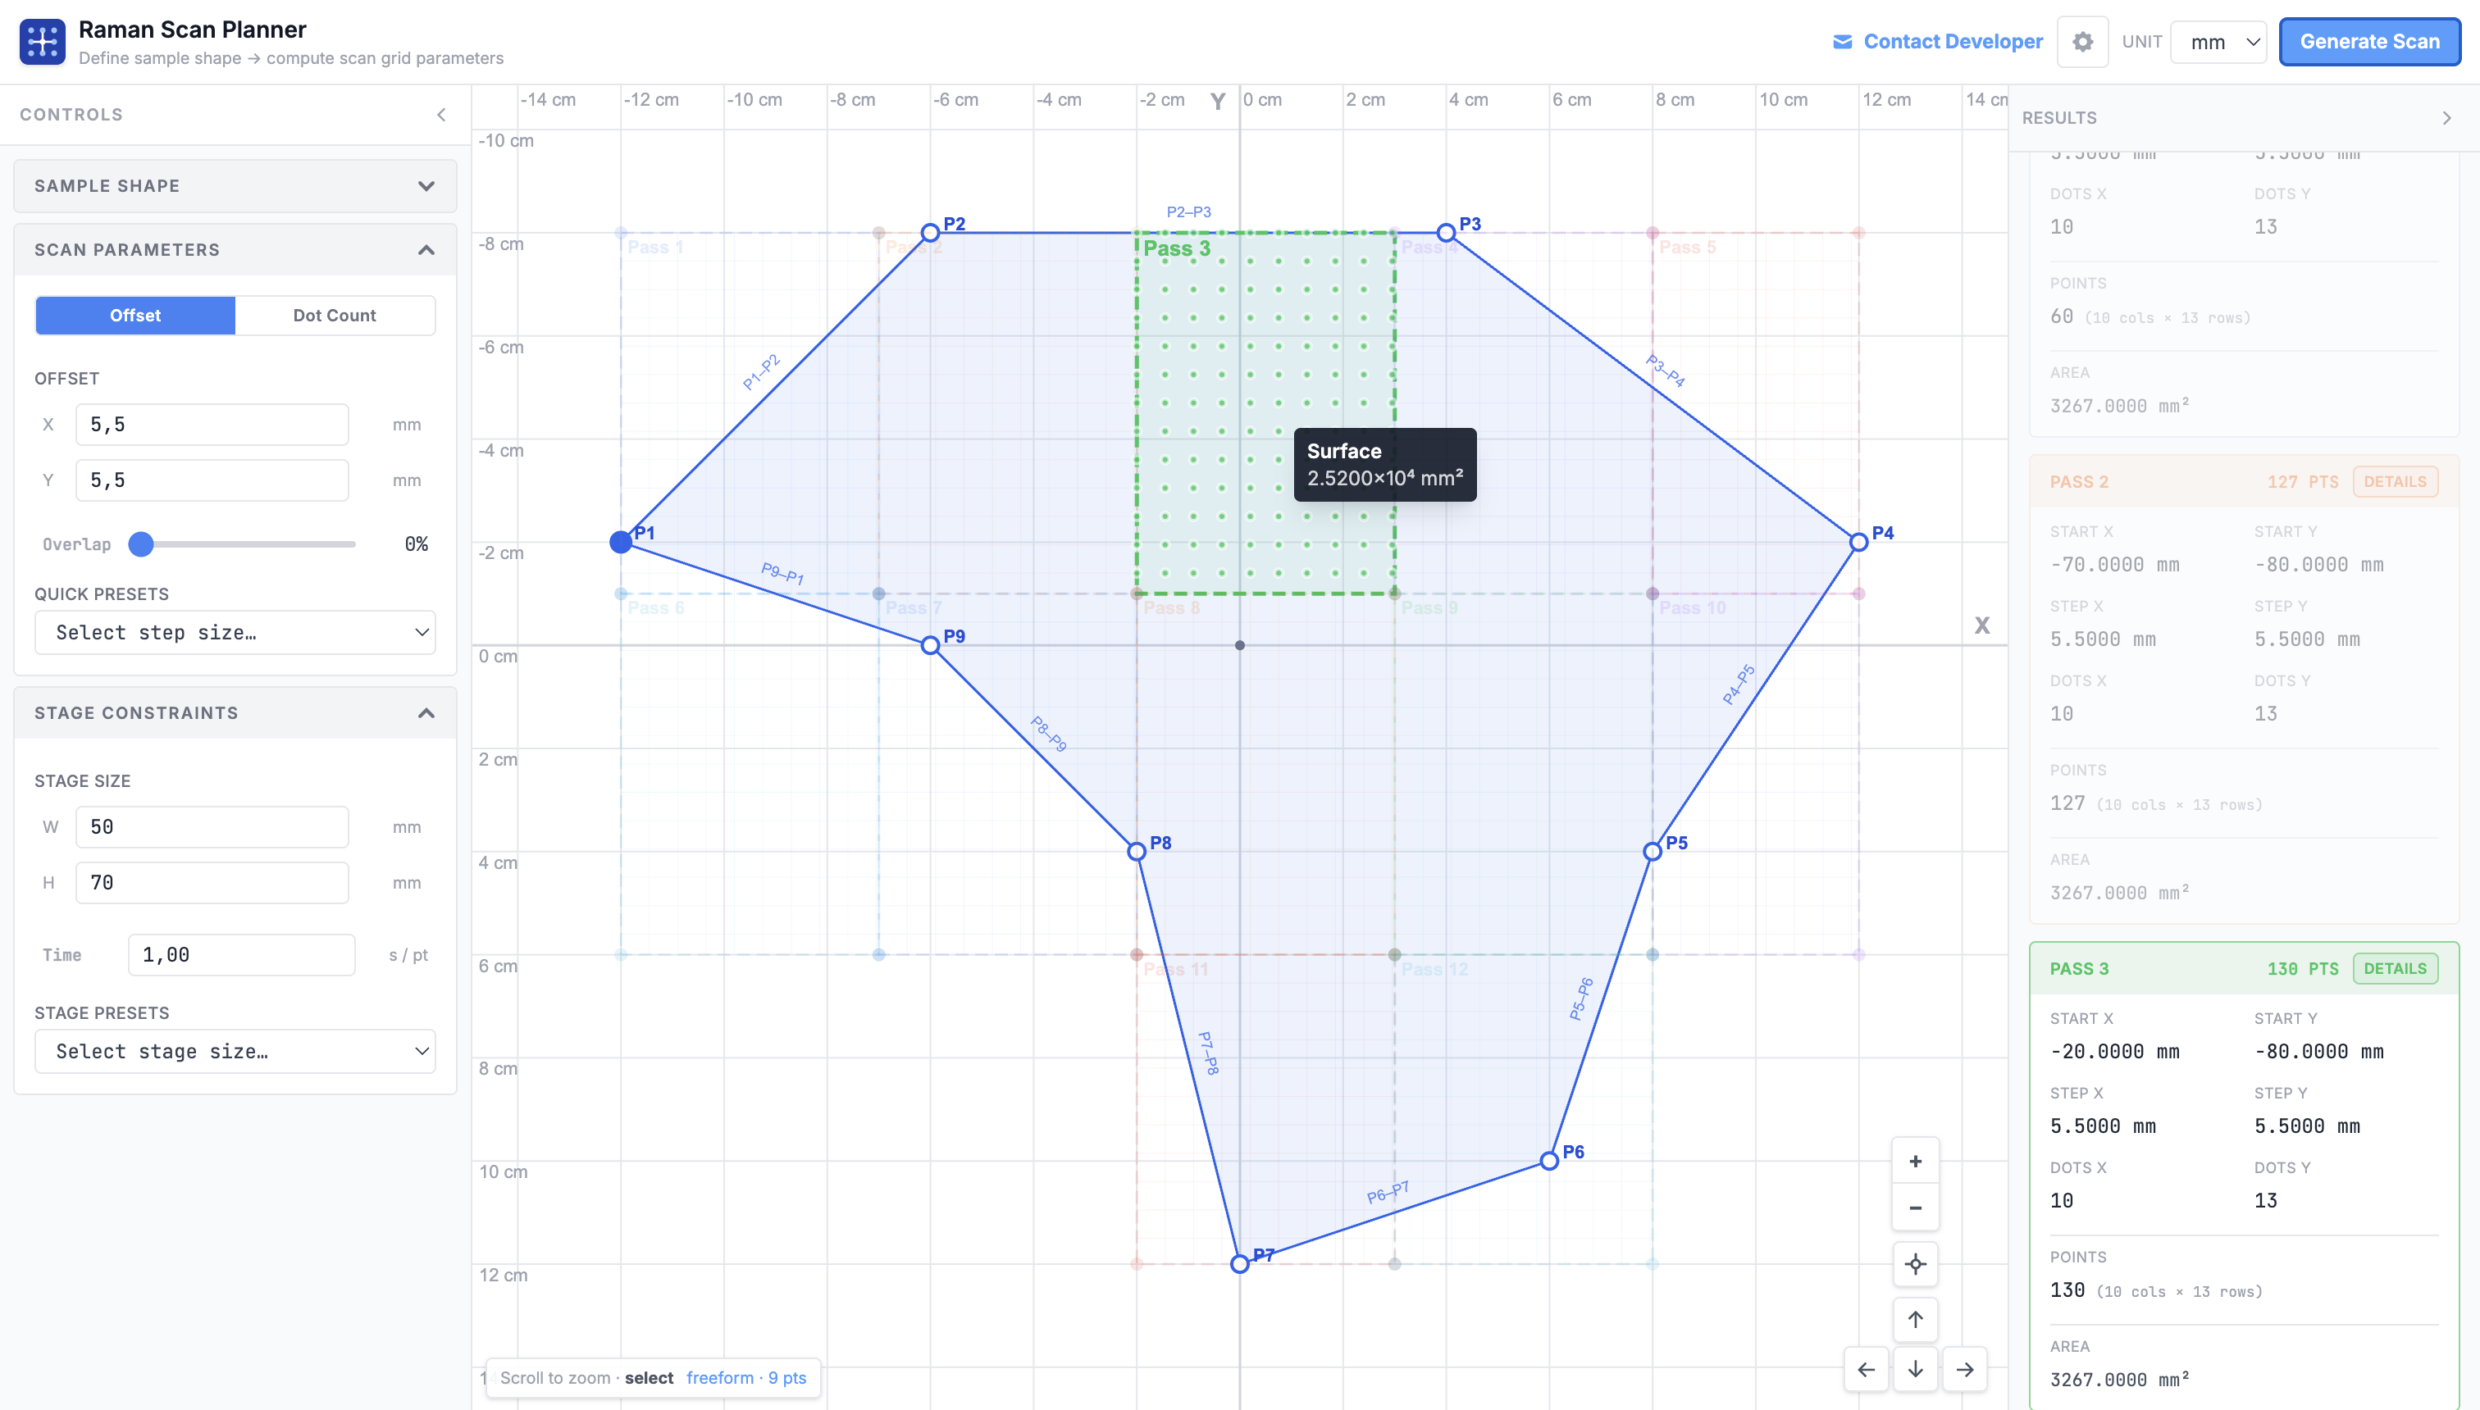
Task: Click the zoom out minus icon
Action: point(1915,1208)
